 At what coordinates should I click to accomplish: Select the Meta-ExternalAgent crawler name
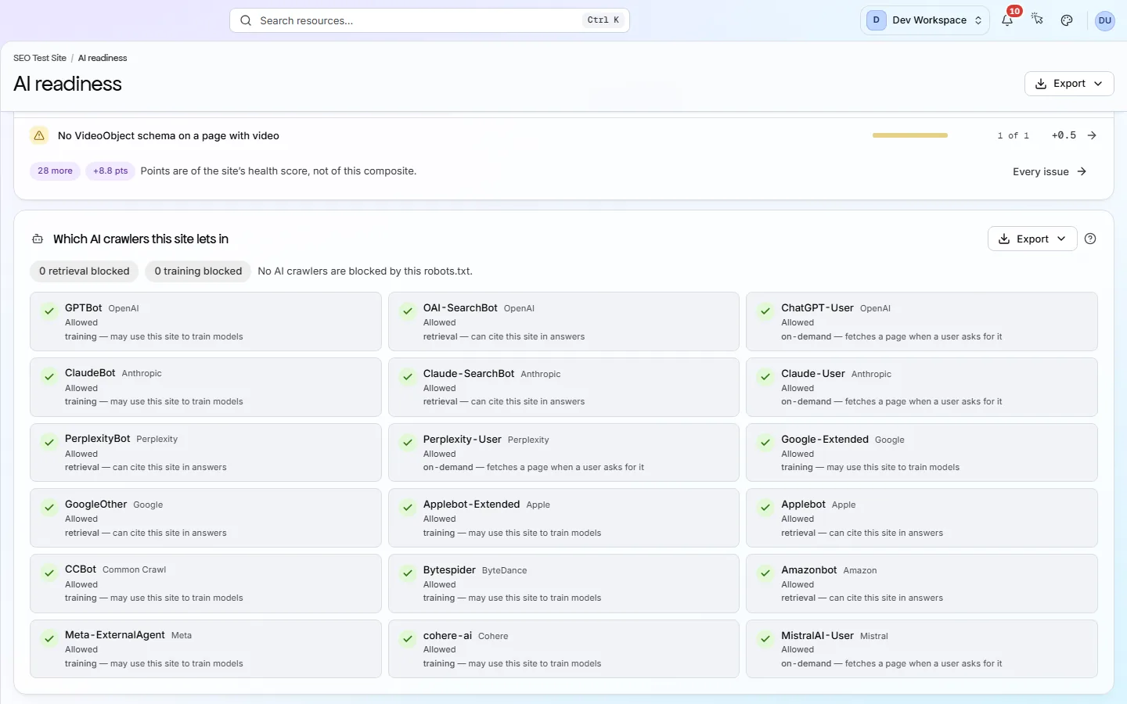115,635
